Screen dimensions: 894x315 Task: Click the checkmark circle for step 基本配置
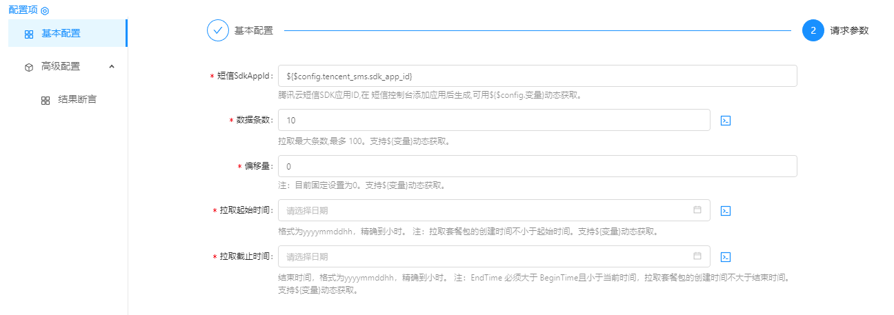[218, 30]
